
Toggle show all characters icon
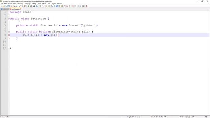tap(54, 6)
